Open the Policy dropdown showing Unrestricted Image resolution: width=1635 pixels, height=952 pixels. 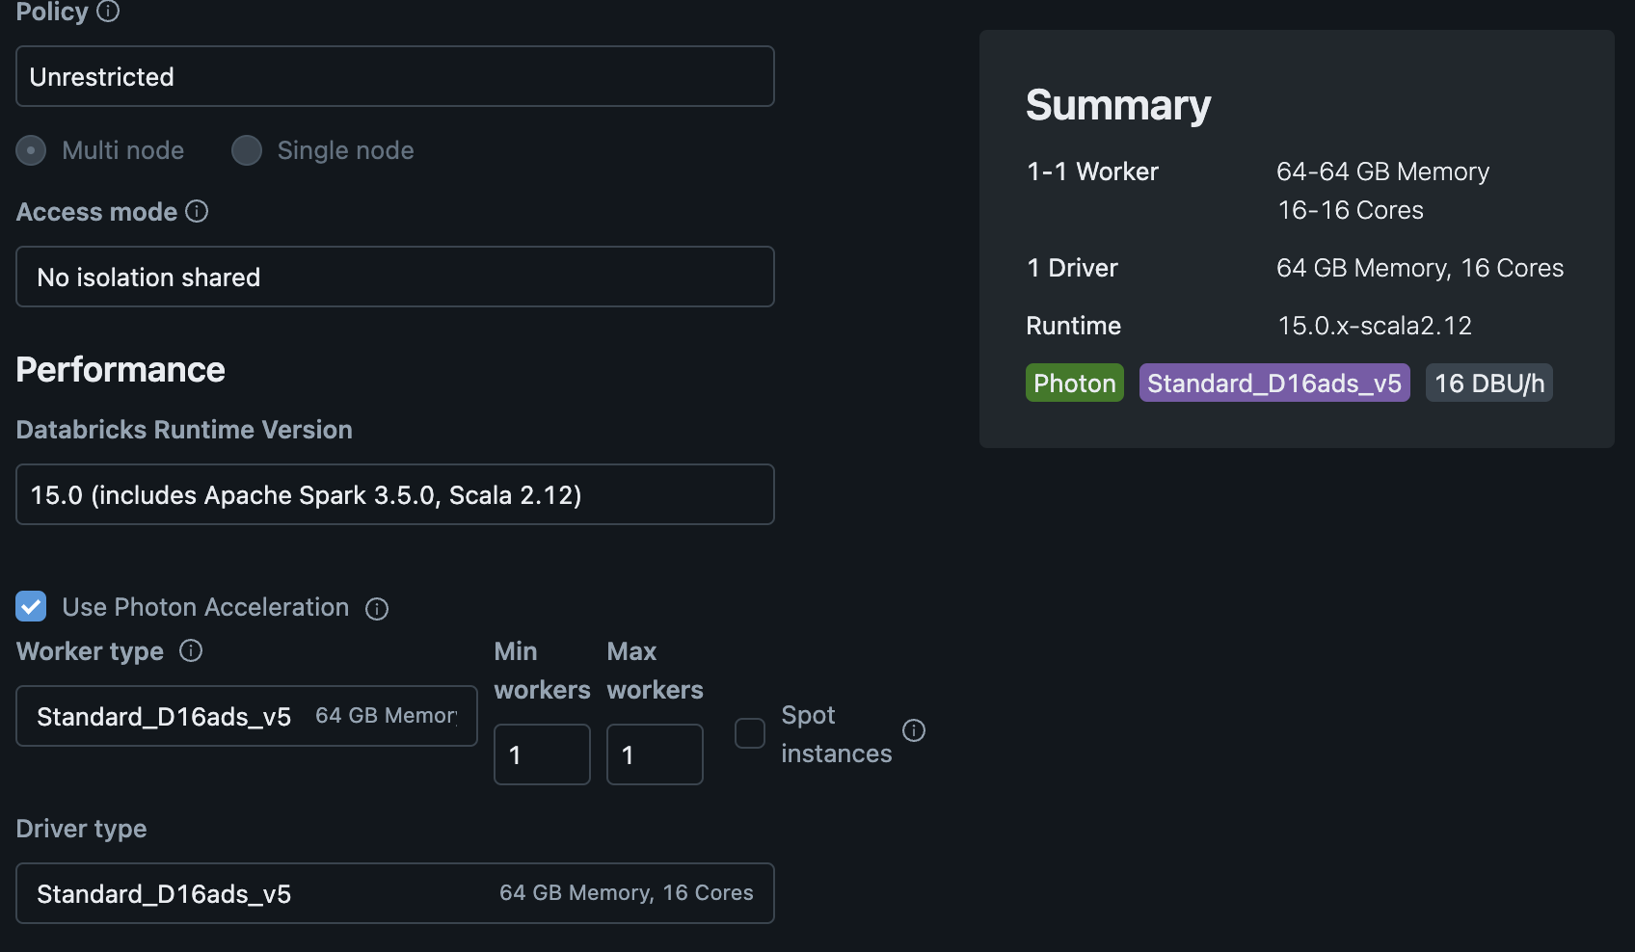click(x=395, y=76)
